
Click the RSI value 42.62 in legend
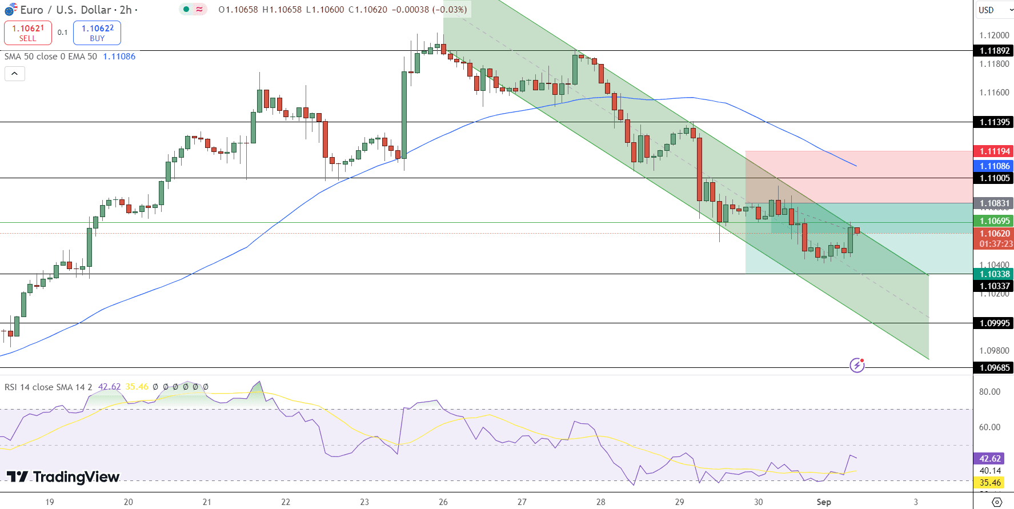pyautogui.click(x=109, y=387)
